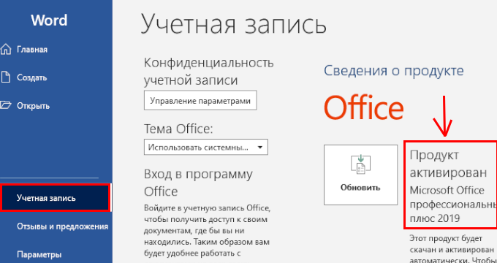Click the Word title in the sidebar
Viewport: 497px width, 263px height.
click(49, 20)
